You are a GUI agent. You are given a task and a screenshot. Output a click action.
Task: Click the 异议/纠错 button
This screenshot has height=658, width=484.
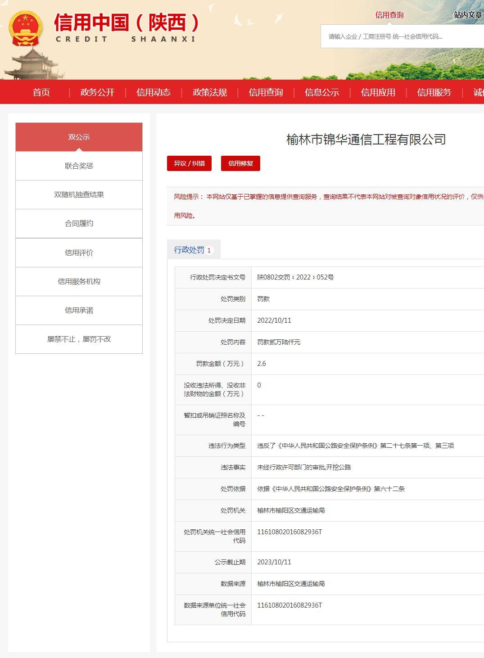(189, 163)
